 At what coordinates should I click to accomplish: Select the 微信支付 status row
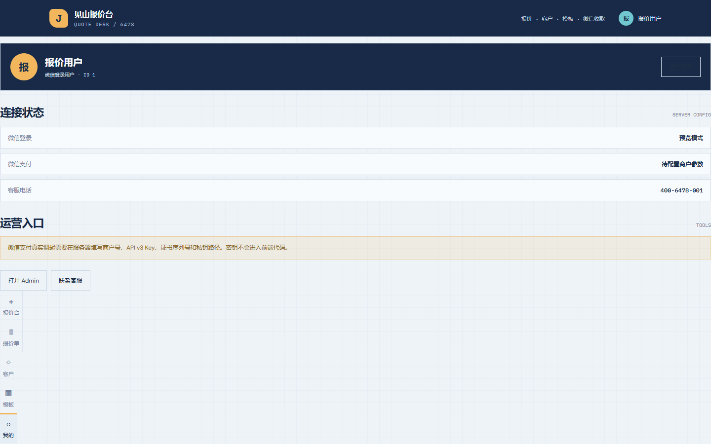(x=355, y=164)
